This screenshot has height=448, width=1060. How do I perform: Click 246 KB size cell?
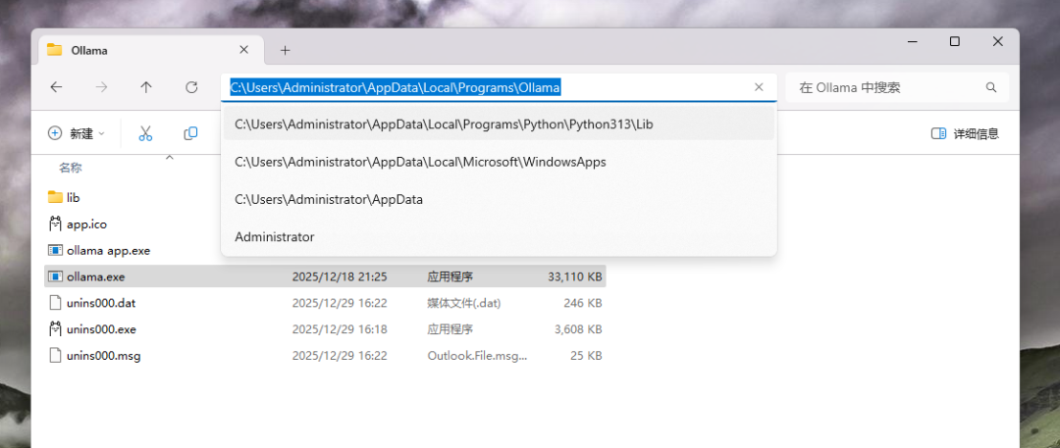click(x=583, y=303)
